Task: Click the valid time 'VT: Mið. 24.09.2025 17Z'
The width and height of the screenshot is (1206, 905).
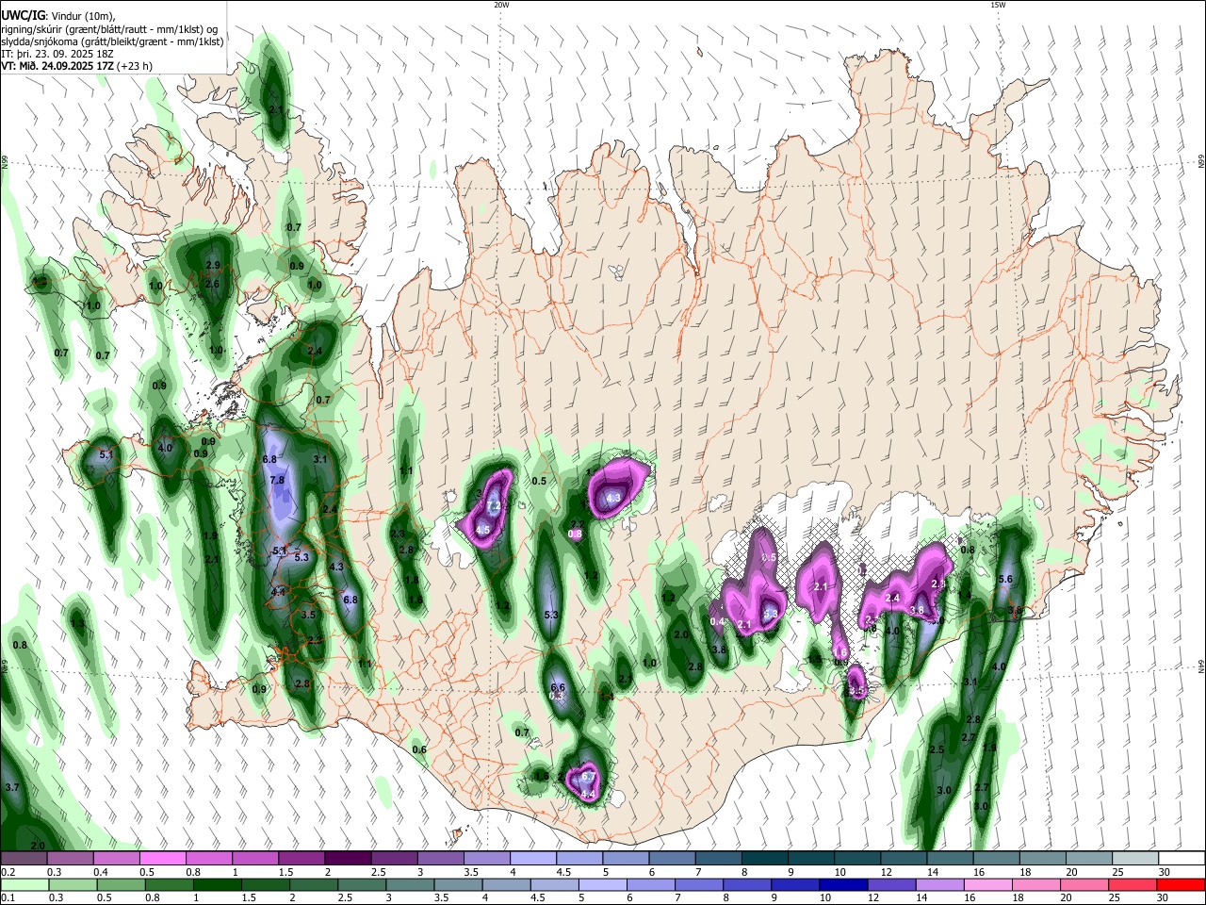Action: coord(57,66)
